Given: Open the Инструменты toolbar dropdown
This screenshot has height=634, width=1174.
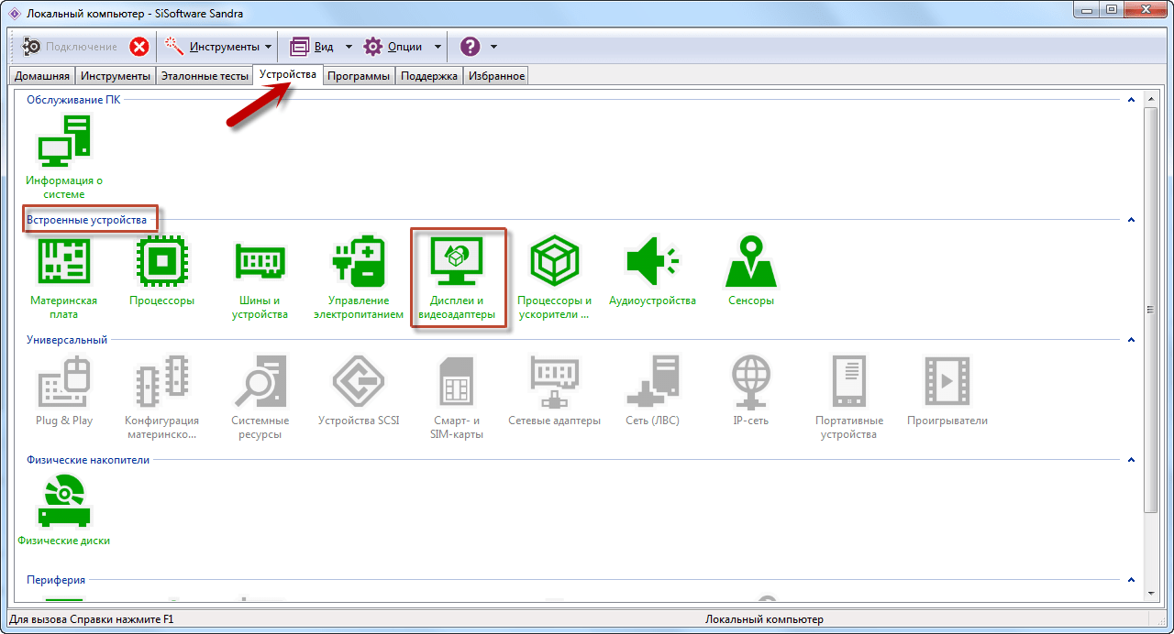Looking at the screenshot, I should click(267, 47).
